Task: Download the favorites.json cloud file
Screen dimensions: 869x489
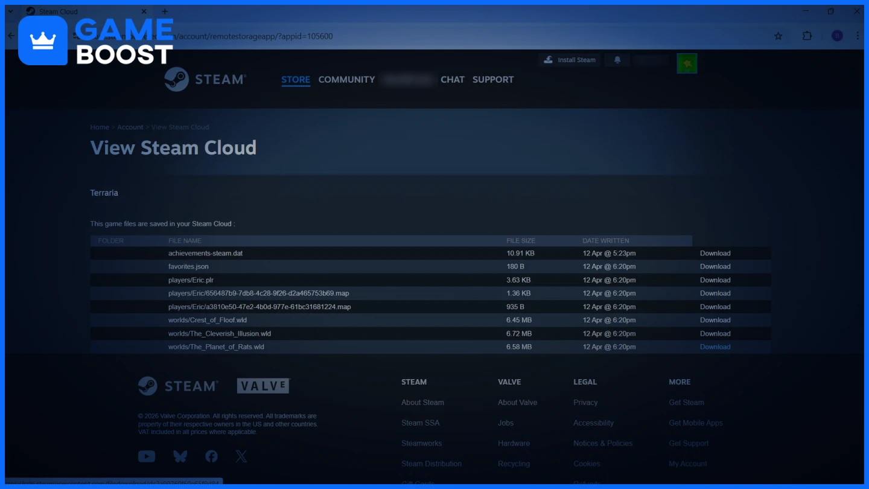Action: point(715,266)
